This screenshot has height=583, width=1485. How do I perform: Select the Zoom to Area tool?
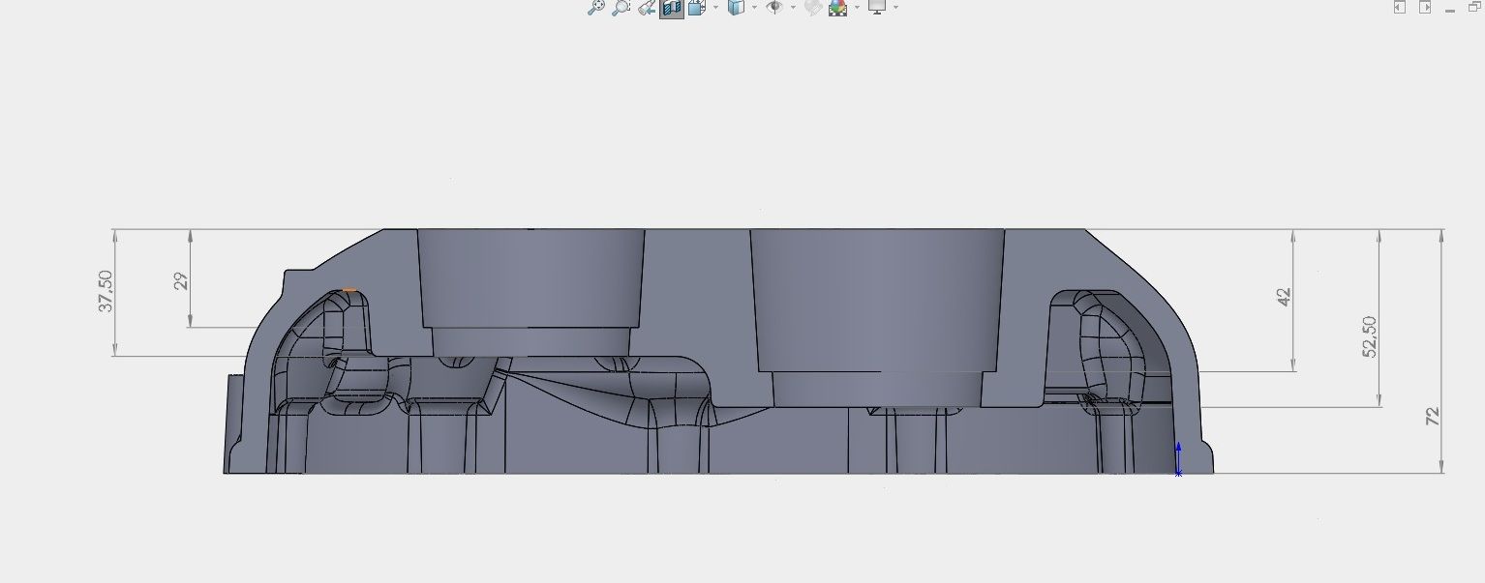pos(621,8)
